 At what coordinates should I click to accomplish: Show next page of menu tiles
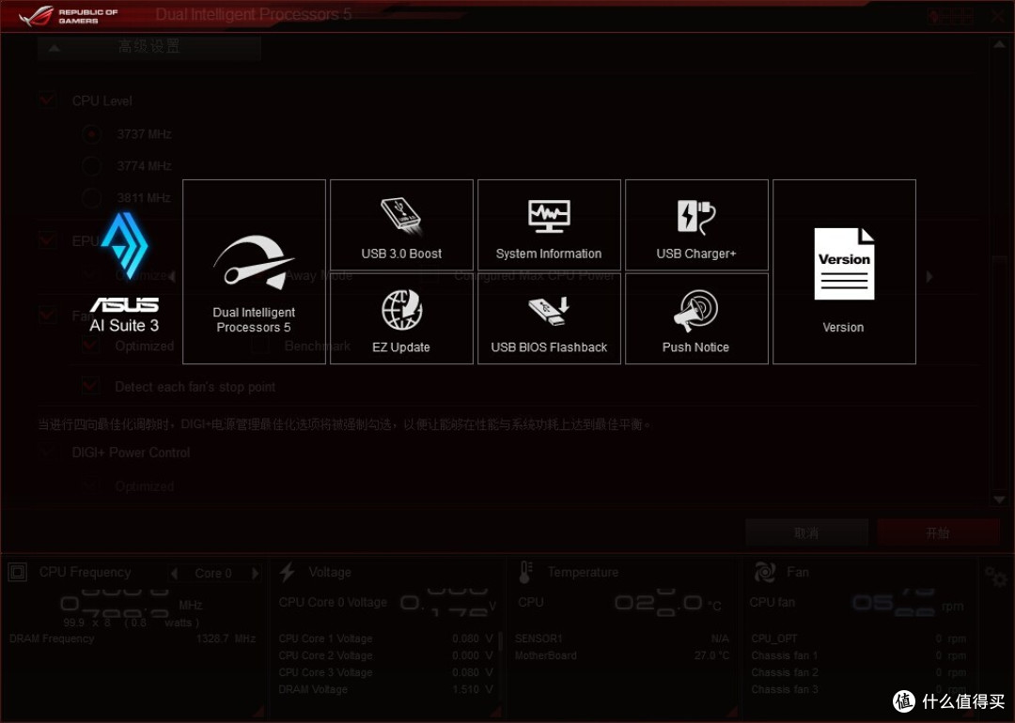click(x=929, y=277)
